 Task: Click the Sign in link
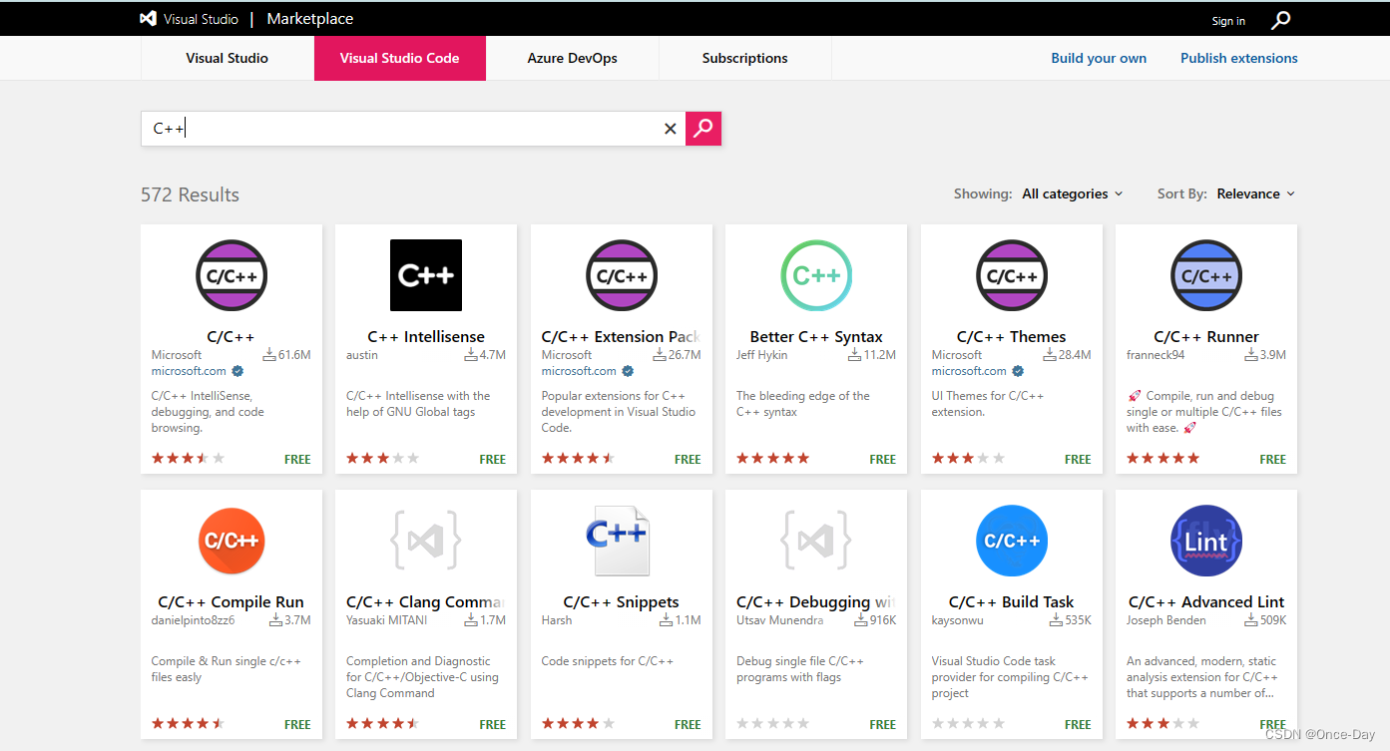(x=1228, y=21)
